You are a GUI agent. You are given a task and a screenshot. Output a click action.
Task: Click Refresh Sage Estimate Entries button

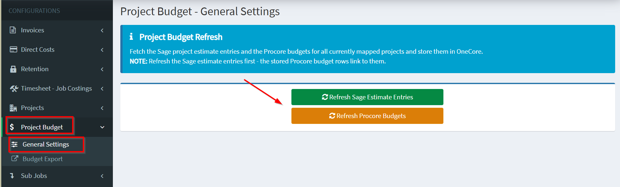click(x=367, y=97)
